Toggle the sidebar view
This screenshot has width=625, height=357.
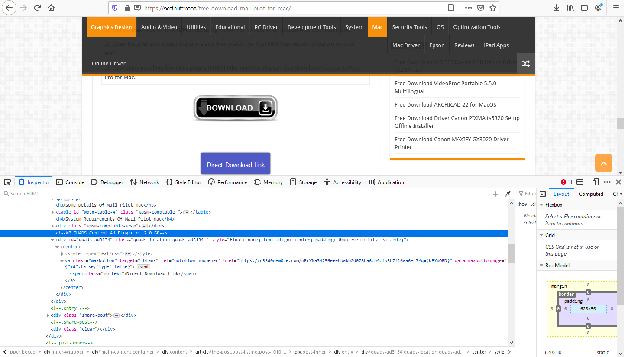(584, 8)
